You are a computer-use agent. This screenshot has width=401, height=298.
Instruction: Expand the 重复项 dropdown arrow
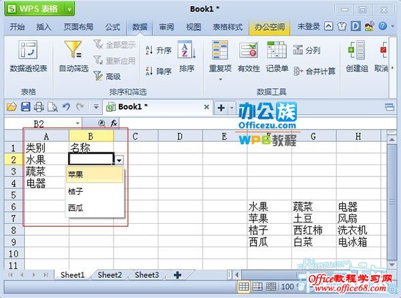[221, 80]
